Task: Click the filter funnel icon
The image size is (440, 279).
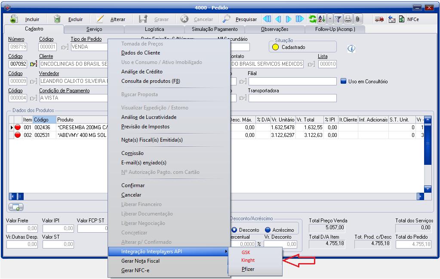Action: (x=338, y=19)
